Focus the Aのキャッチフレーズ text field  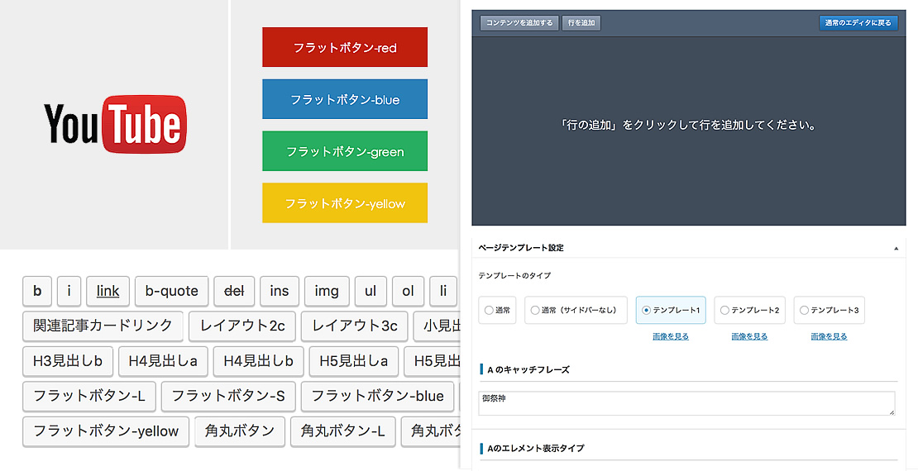[x=686, y=403]
